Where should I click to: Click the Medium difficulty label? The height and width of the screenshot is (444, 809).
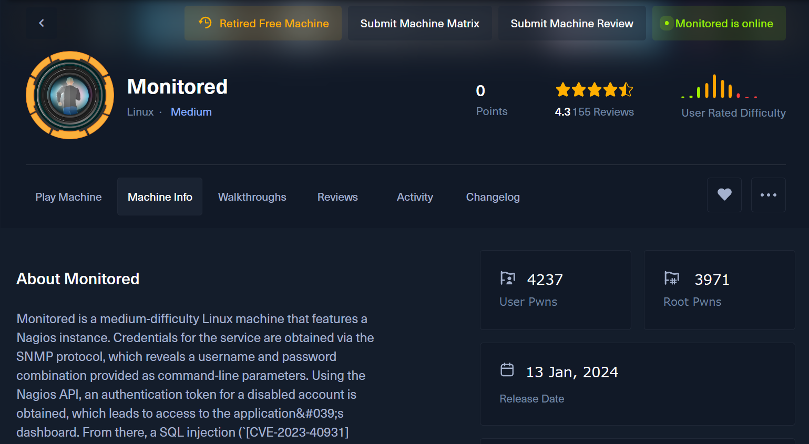(191, 112)
